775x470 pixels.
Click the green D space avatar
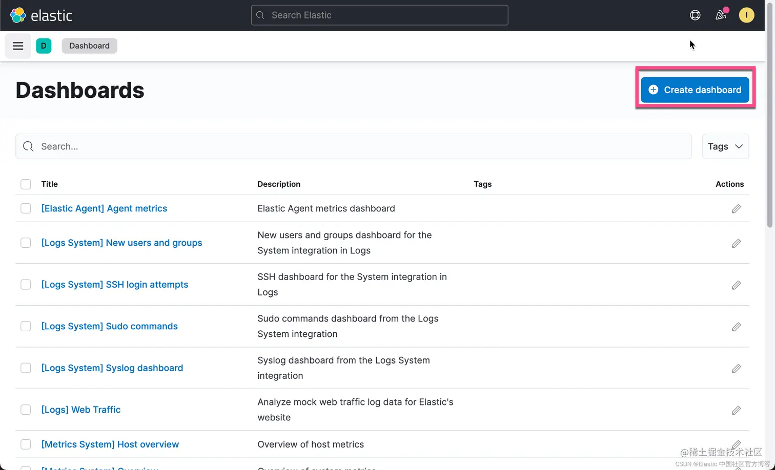pyautogui.click(x=44, y=46)
